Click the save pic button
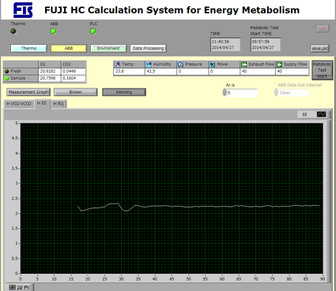This screenshot has height=291, width=336. [x=319, y=48]
